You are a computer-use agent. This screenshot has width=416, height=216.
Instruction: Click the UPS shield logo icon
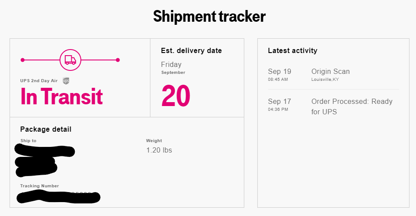point(66,81)
